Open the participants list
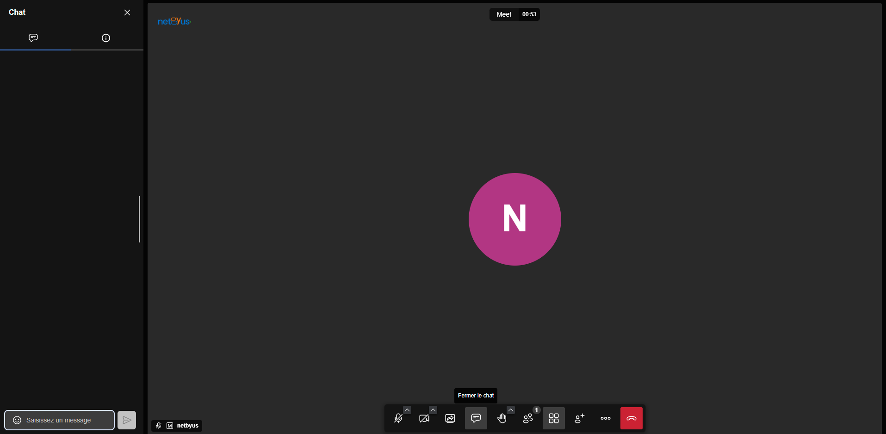886x434 pixels. 528,419
